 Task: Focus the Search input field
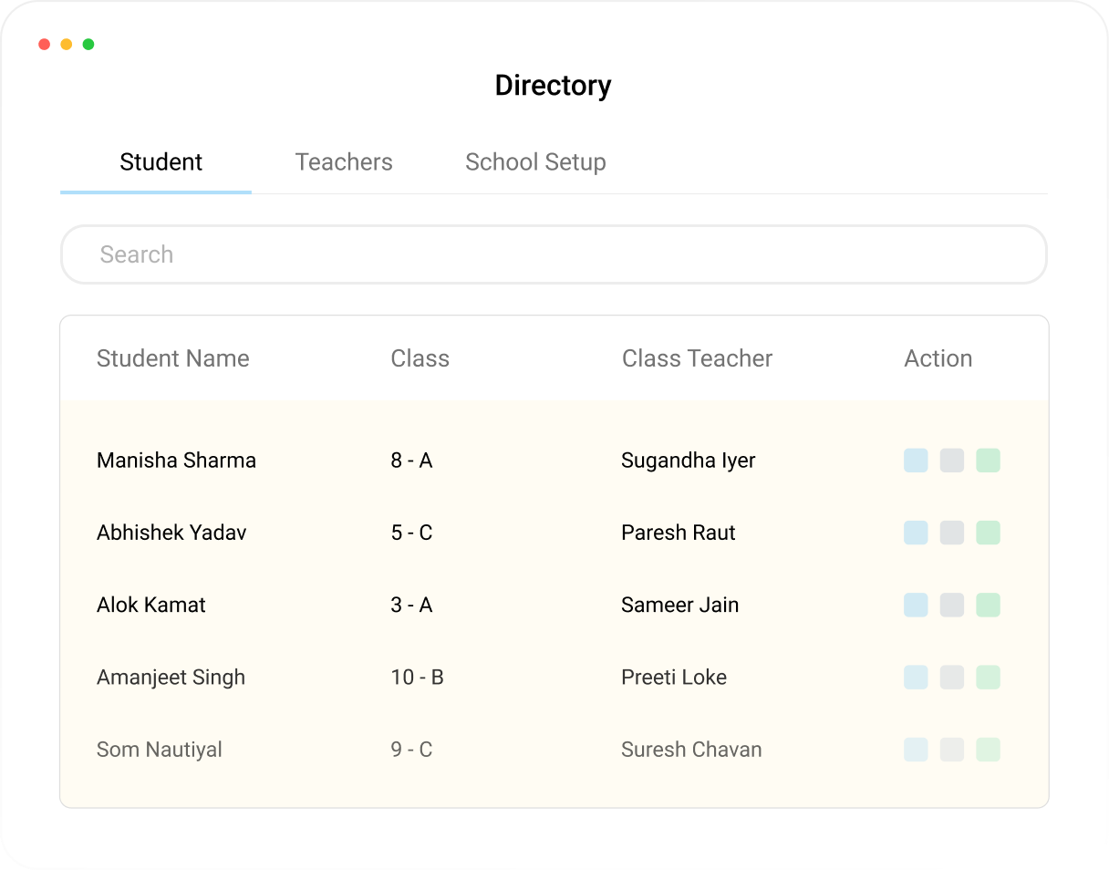point(553,254)
